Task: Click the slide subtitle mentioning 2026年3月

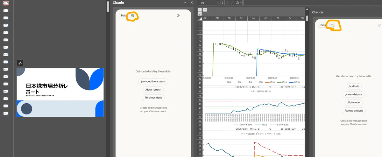Action: [x=40, y=95]
